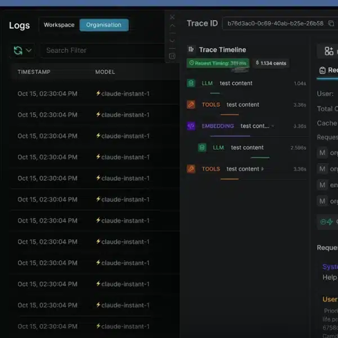The width and height of the screenshot is (338, 338).
Task: Open the refresh interval dropdown arrow
Action: click(x=29, y=51)
